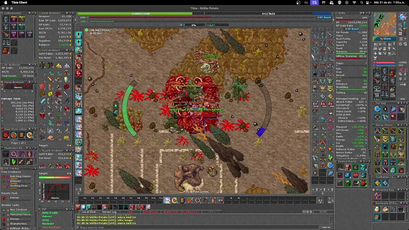Open the Tibia Client menu

pyautogui.click(x=19, y=3)
